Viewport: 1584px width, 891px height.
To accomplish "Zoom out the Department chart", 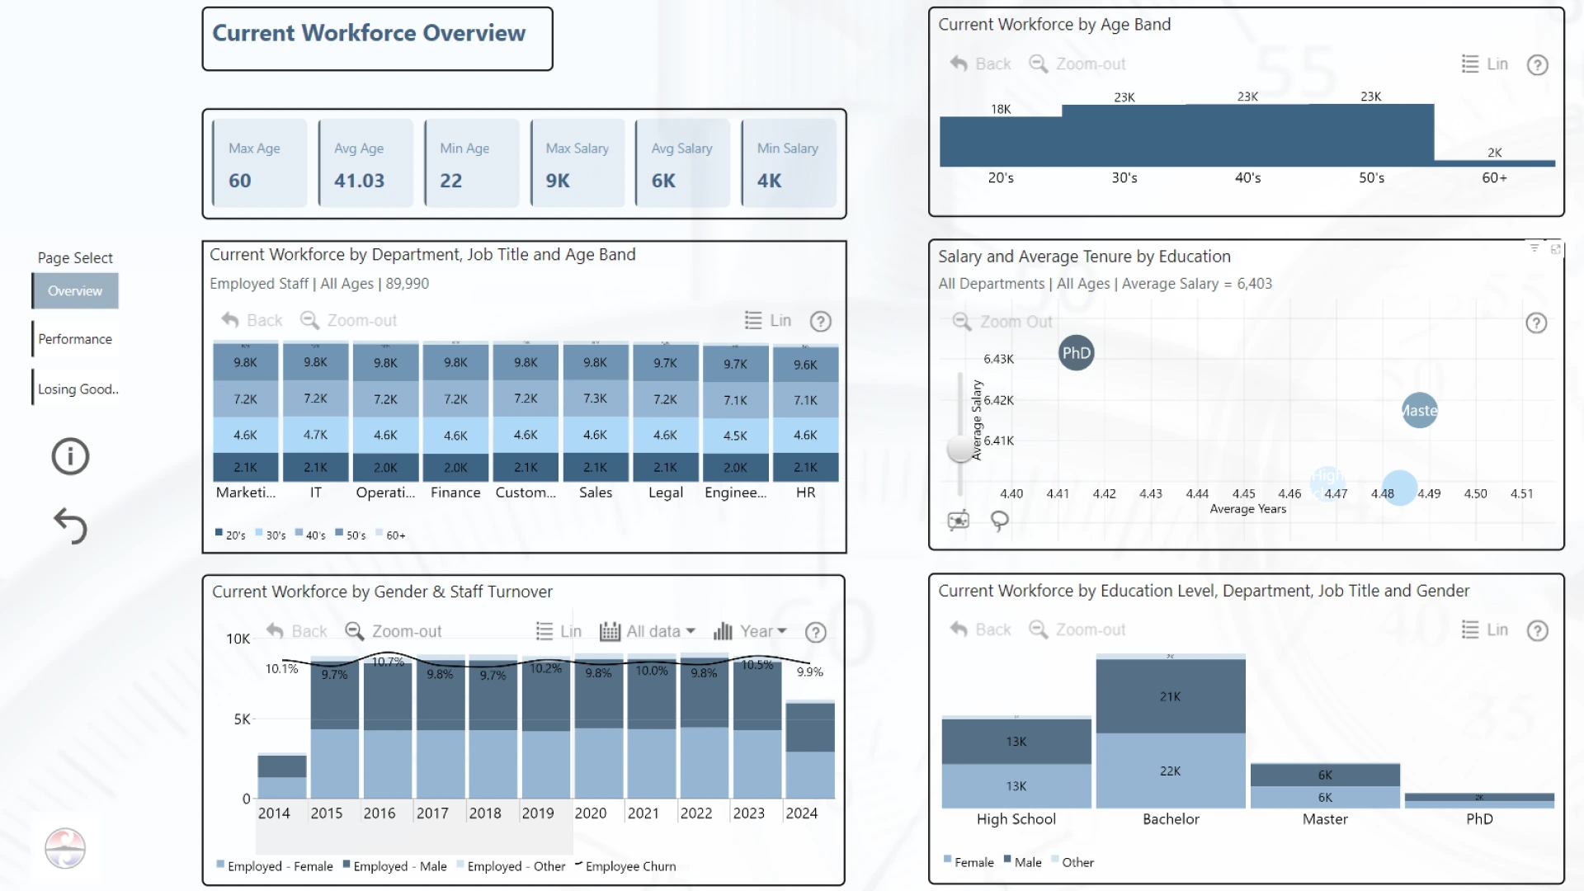I will click(348, 320).
